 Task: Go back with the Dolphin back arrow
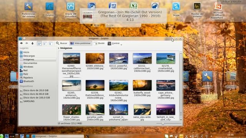pyautogui.click(x=22, y=43)
